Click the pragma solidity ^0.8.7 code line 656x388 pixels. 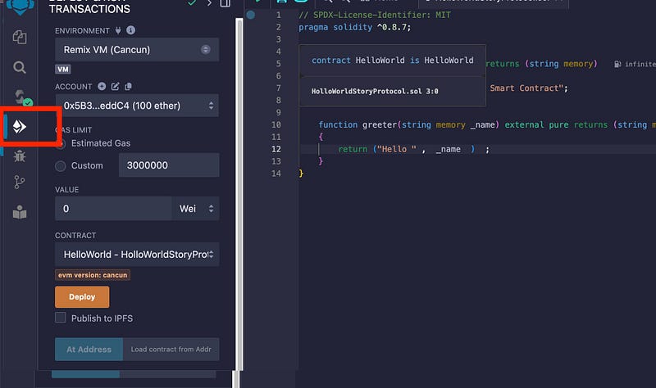tap(355, 27)
